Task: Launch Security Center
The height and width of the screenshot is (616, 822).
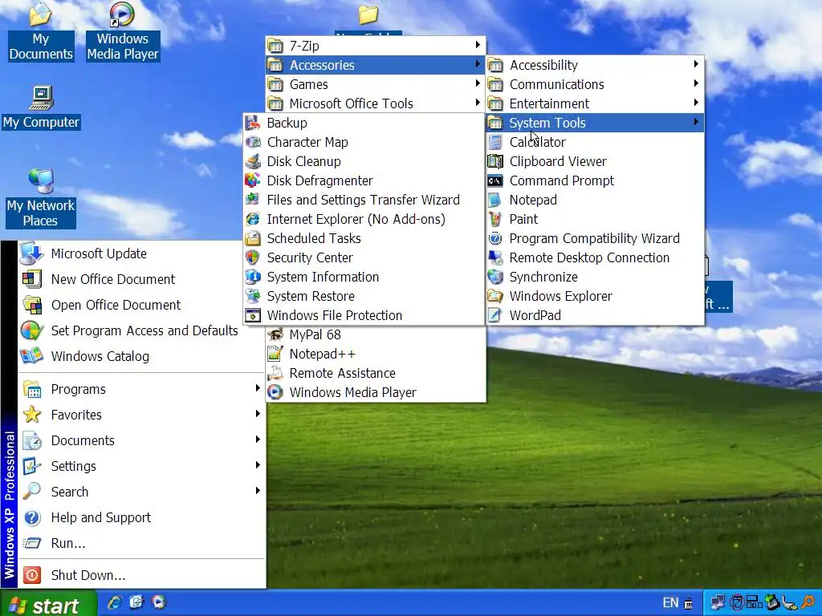Action: tap(364, 257)
